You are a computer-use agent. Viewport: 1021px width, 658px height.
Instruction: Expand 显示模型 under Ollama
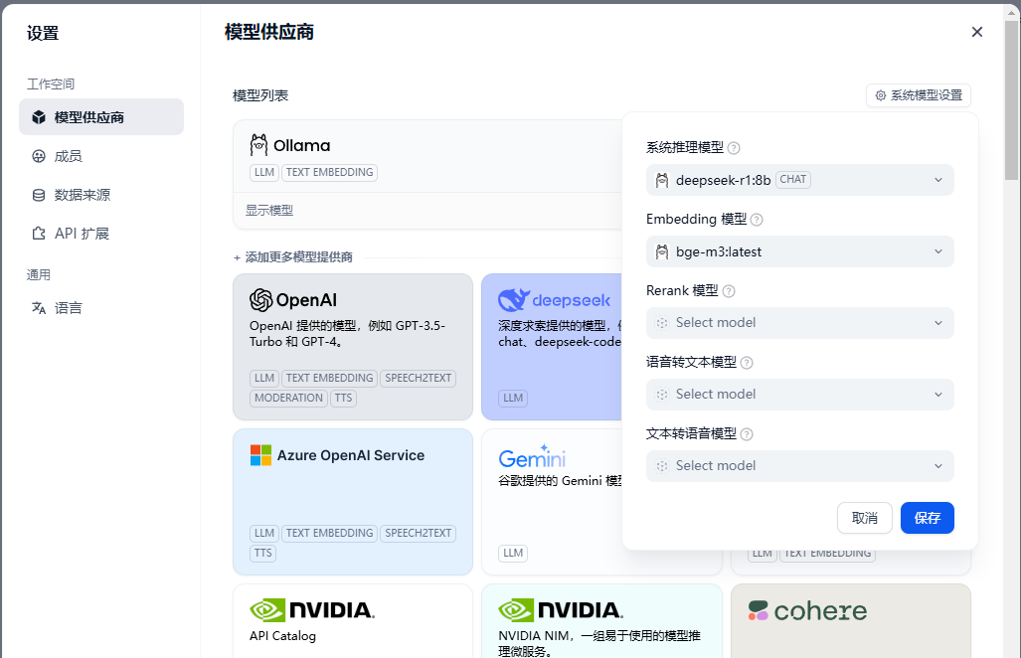[269, 210]
